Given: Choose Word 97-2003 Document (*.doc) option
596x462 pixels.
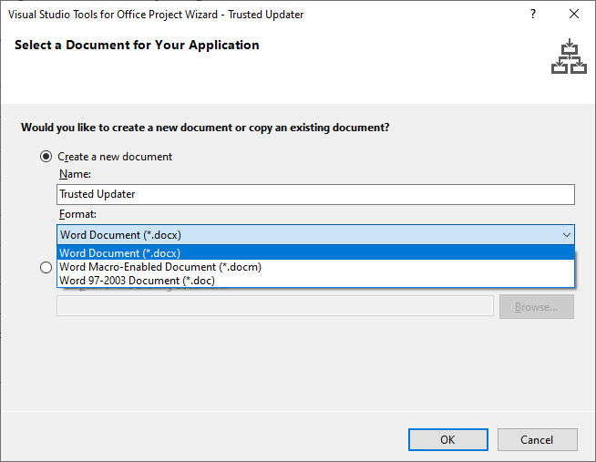Looking at the screenshot, I should 315,281.
